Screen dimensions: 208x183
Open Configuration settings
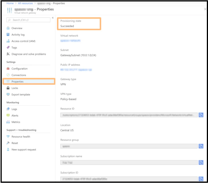click(19, 69)
